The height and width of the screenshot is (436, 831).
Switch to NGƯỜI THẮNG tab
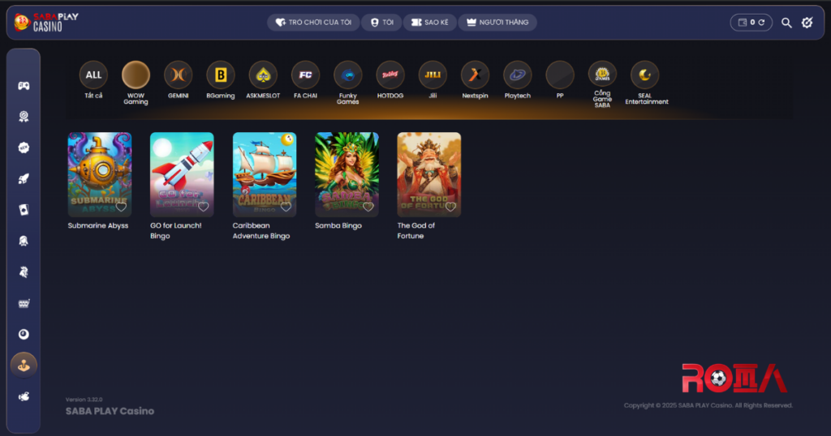tap(497, 22)
